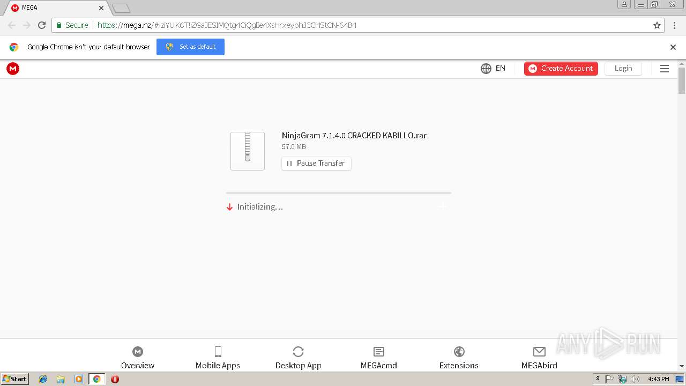The height and width of the screenshot is (386, 686).
Task: Open the Extensions globe icon
Action: click(459, 352)
